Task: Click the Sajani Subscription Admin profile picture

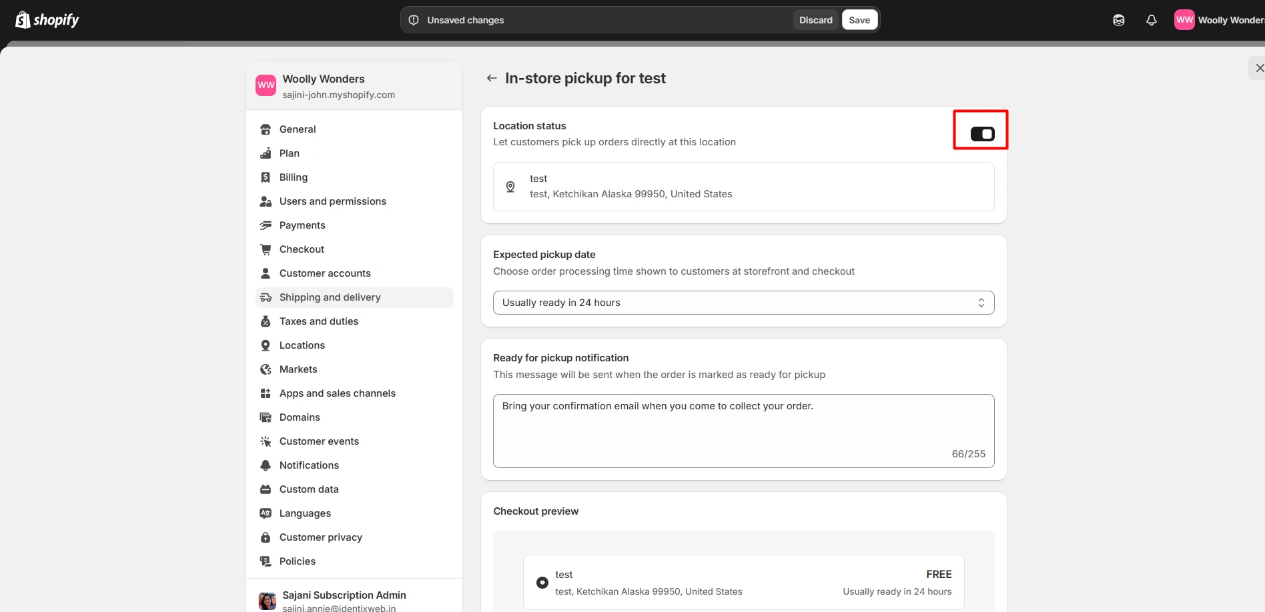Action: pyautogui.click(x=268, y=601)
